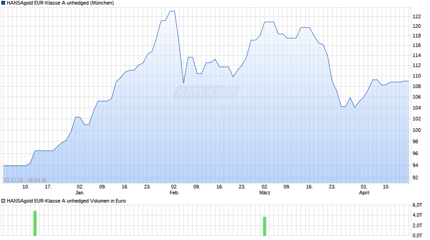The height and width of the screenshot is (240, 430).
Task: Click the '114' price axis label
Action: pos(417,55)
